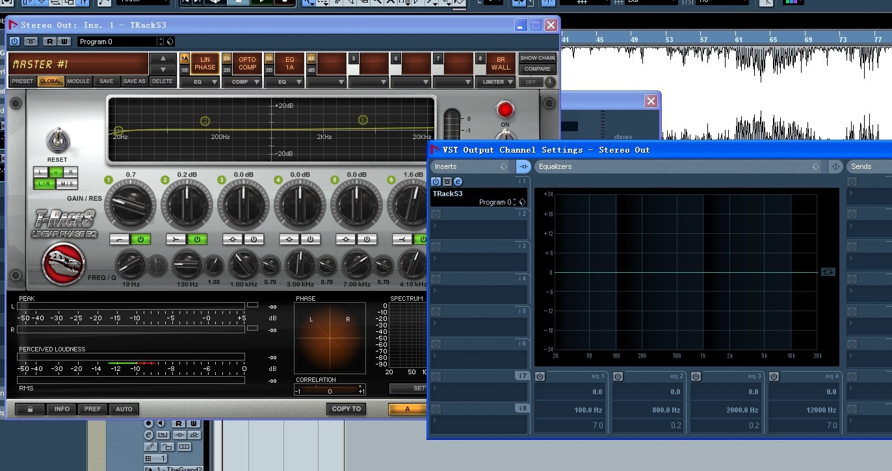Click band 1 high-pass filter shape button
The image size is (892, 471).
(x=120, y=239)
